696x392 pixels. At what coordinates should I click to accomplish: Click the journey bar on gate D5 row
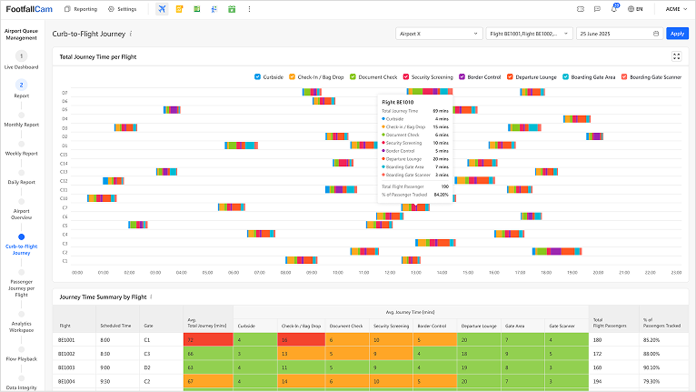172,110
